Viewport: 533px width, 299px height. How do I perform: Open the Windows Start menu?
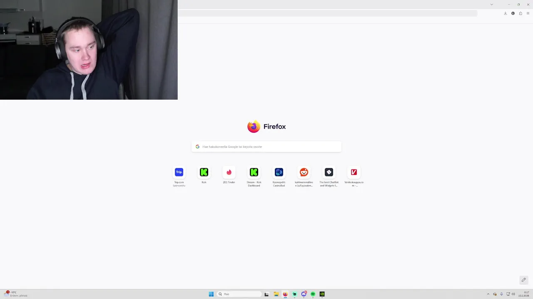point(211,294)
